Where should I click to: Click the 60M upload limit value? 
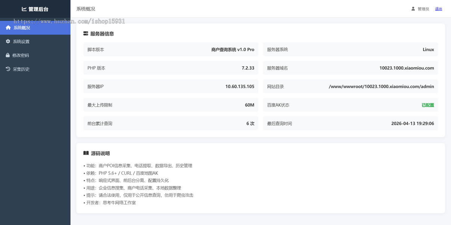coord(250,105)
